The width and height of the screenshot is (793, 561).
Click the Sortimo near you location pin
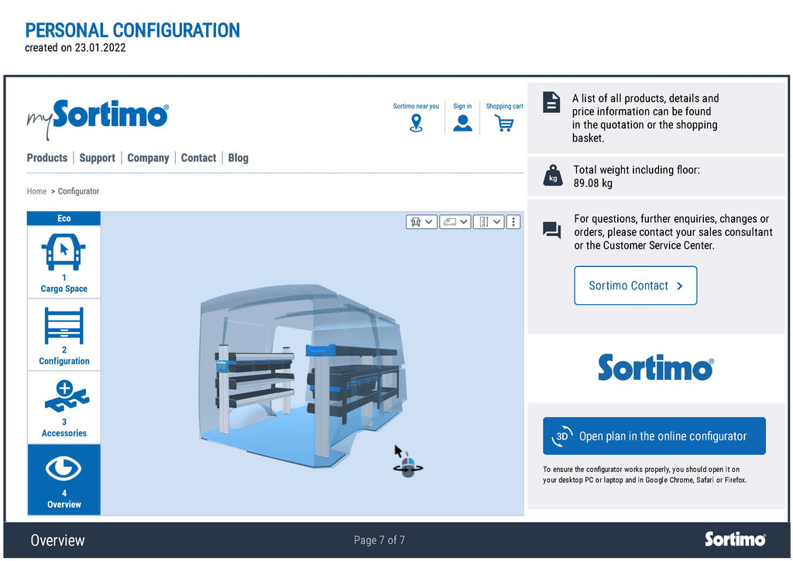coord(416,123)
